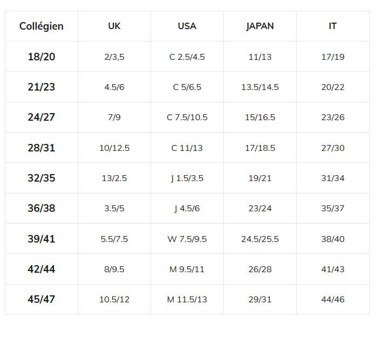Select the Japan value 13.5/14.5
Viewport: 388px width, 346px height.
coord(260,87)
